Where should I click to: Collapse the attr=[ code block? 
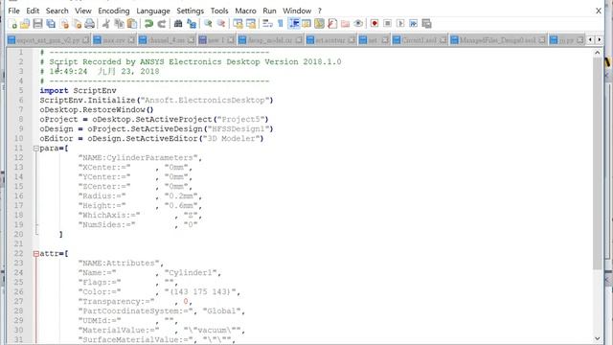[x=36, y=253]
